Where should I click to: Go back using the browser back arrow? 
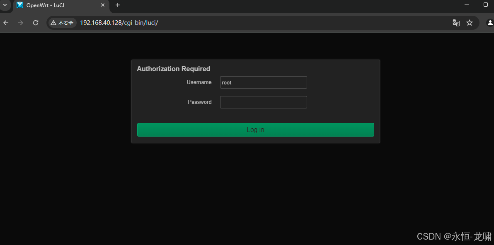(6, 23)
